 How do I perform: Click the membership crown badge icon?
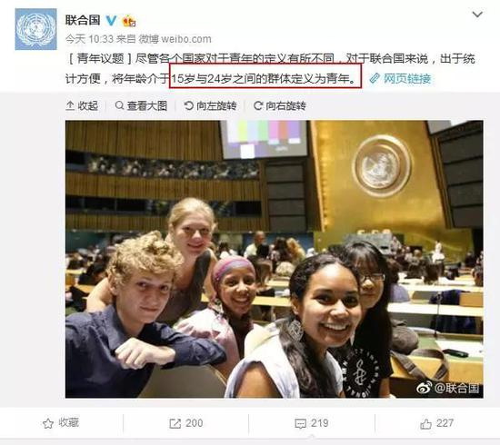(x=129, y=21)
